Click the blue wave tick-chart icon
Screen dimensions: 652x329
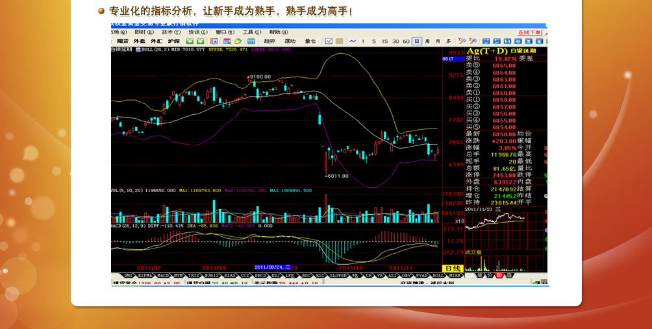point(352,42)
